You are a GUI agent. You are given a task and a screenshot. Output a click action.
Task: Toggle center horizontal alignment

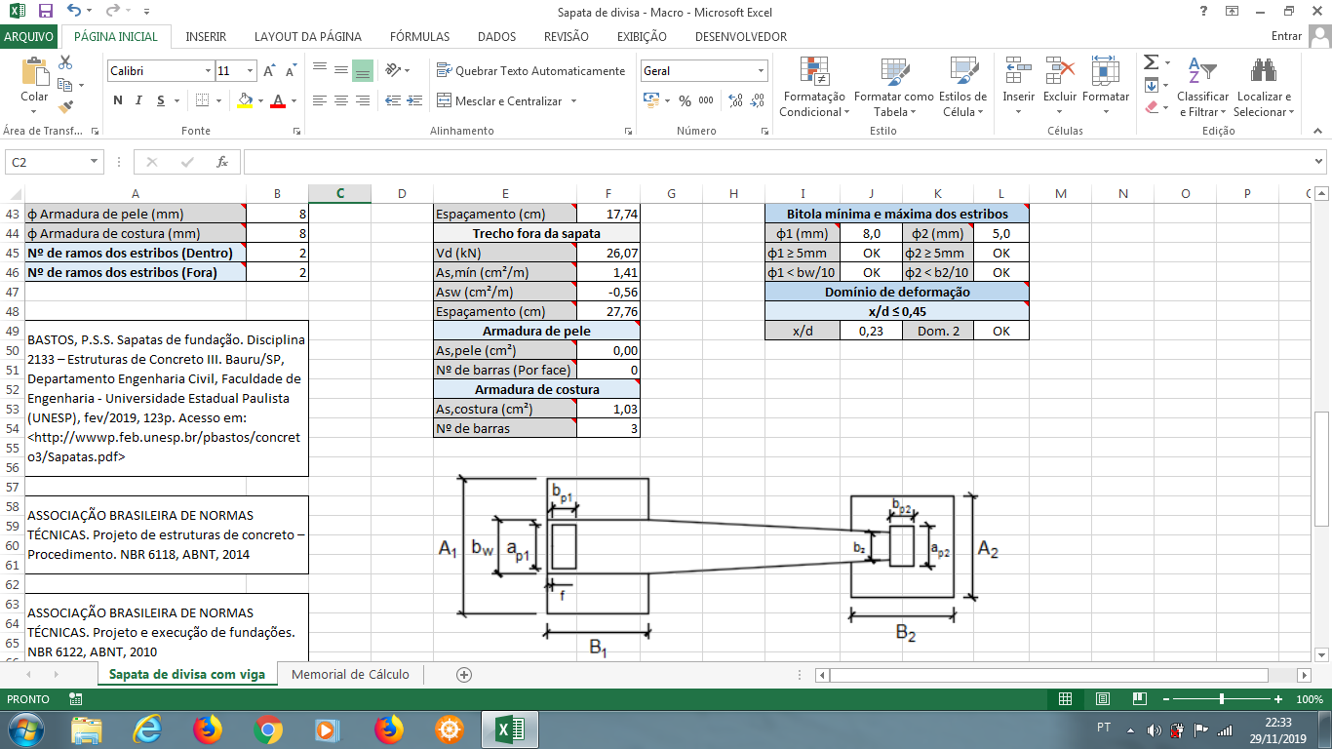pyautogui.click(x=340, y=100)
